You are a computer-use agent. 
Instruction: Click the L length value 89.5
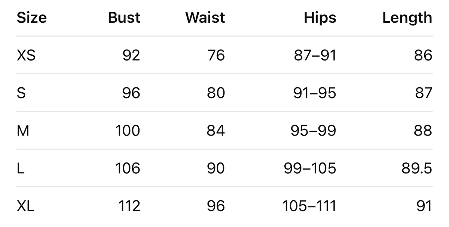pyautogui.click(x=416, y=168)
